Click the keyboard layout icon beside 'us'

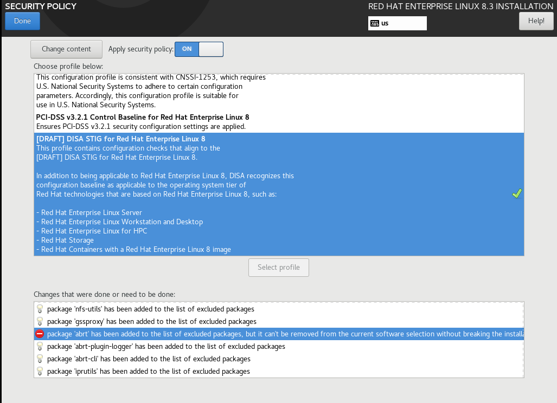click(375, 23)
